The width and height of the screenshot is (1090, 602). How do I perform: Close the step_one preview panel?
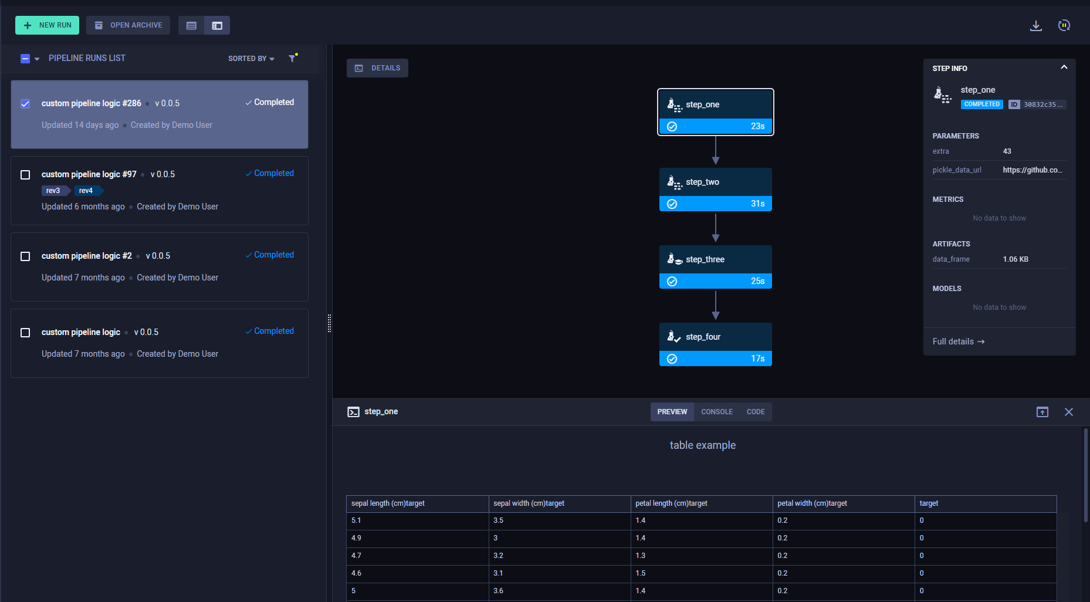point(1068,412)
